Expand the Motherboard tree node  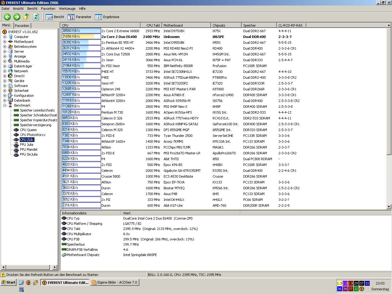coord(5,42)
